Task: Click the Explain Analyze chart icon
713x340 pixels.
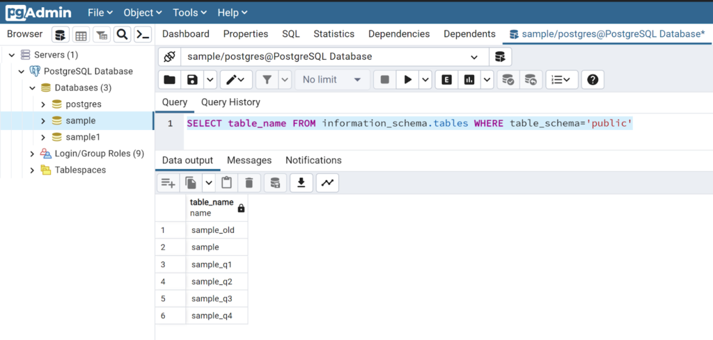Action: 469,80
